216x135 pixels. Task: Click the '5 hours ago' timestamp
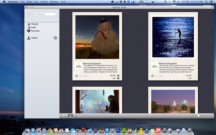coord(83,76)
